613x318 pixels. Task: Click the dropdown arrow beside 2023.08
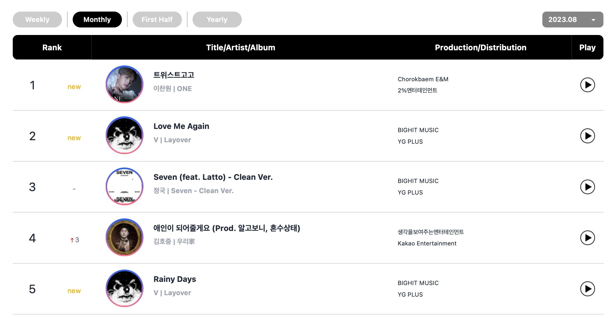coord(593,20)
